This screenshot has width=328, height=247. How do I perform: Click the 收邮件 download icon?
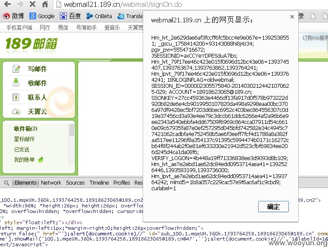(x=16, y=82)
